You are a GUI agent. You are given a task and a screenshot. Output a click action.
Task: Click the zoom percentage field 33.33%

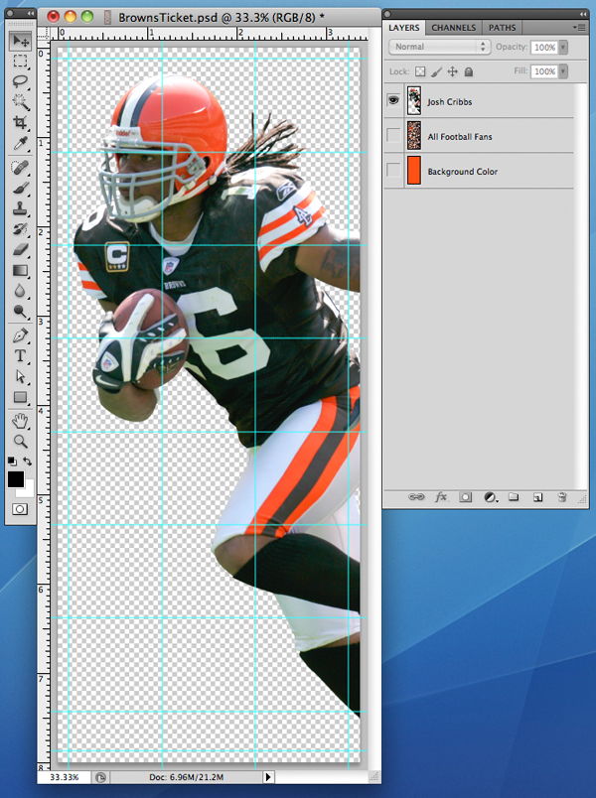65,776
